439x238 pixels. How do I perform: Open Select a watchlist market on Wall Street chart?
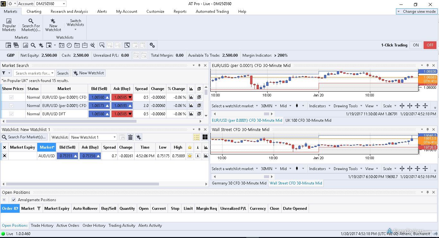point(235,168)
